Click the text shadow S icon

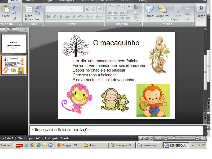point(74,17)
